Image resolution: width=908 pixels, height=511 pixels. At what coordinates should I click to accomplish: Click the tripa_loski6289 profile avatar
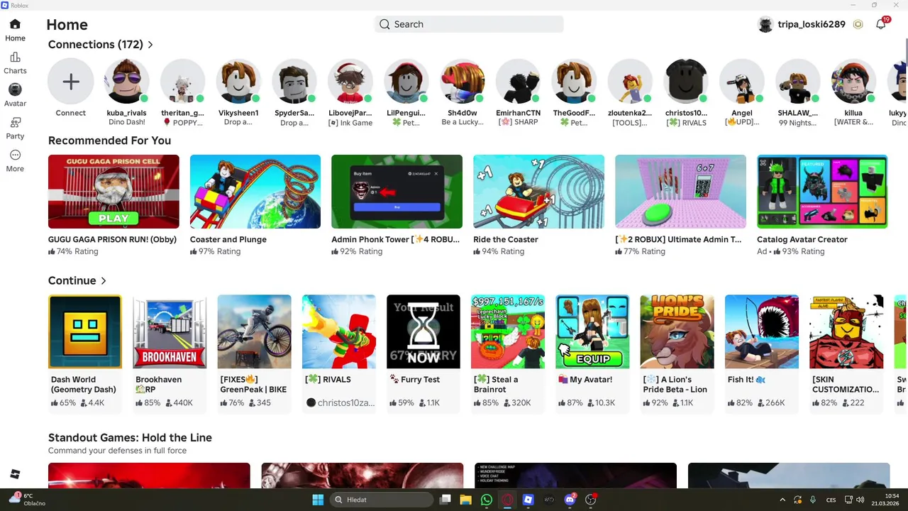pos(765,24)
